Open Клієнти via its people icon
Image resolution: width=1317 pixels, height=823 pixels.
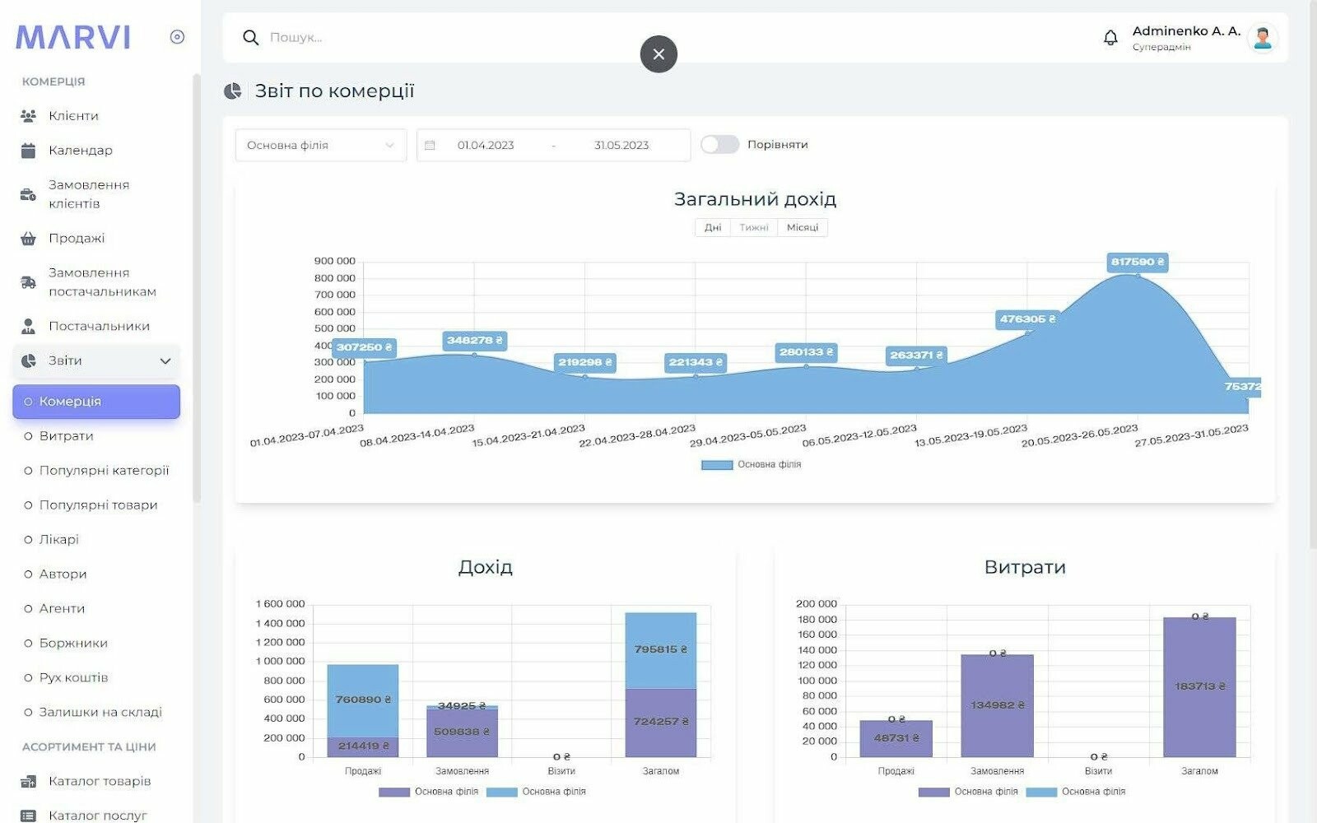pyautogui.click(x=28, y=116)
